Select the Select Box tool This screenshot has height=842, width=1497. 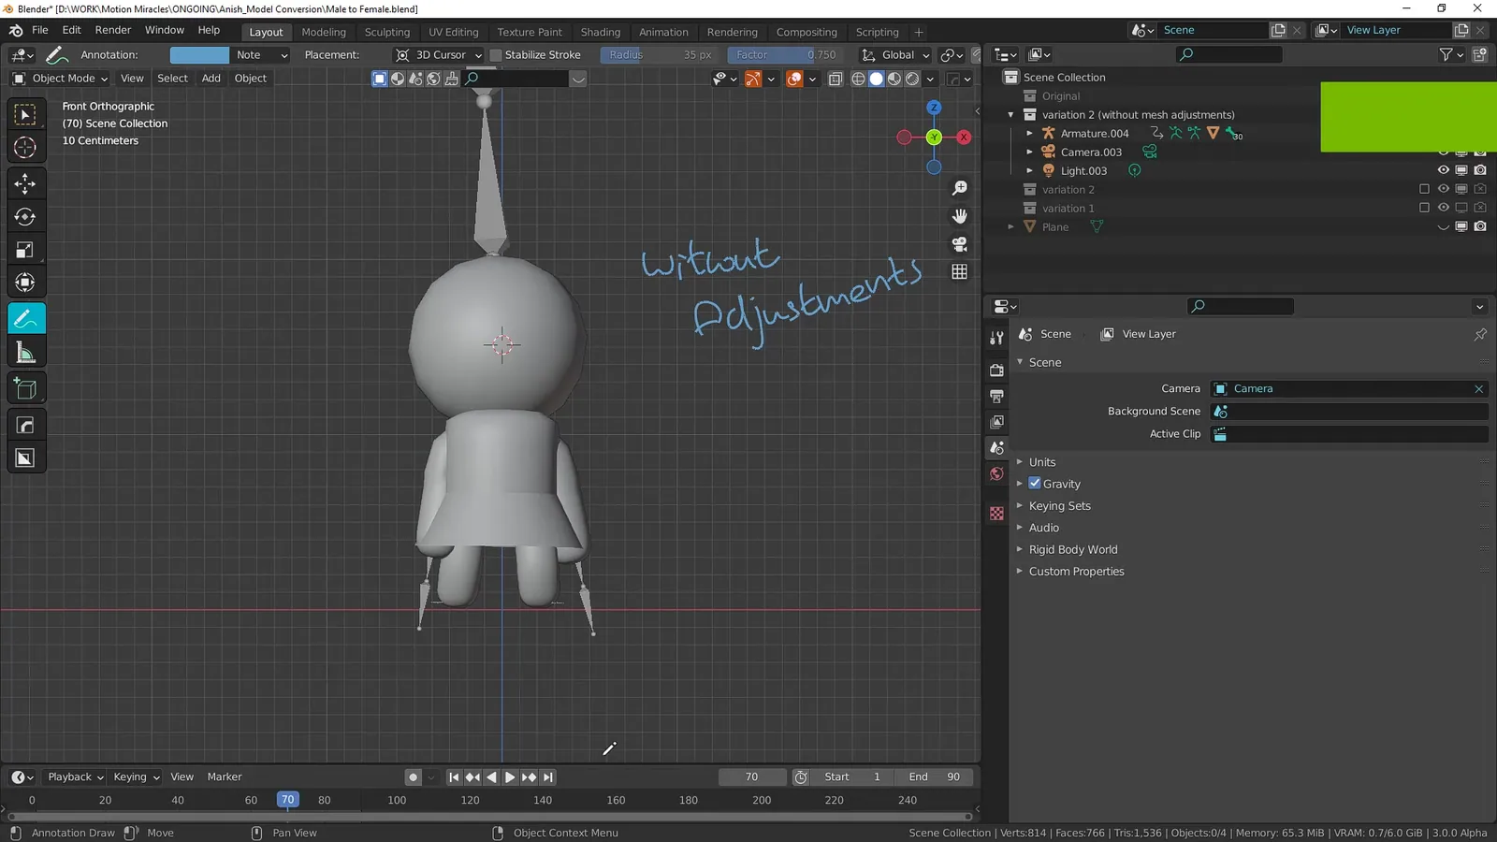click(25, 115)
